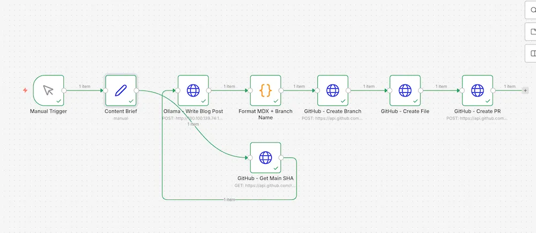Image resolution: width=536 pixels, height=233 pixels.
Task: Click the POST URL subtitle under GitHub - Create PR
Action: (478, 118)
